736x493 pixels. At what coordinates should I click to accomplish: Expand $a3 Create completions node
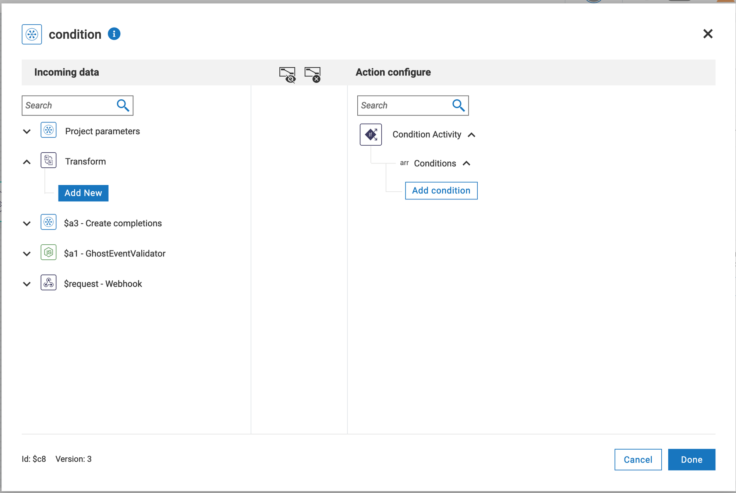coord(27,223)
